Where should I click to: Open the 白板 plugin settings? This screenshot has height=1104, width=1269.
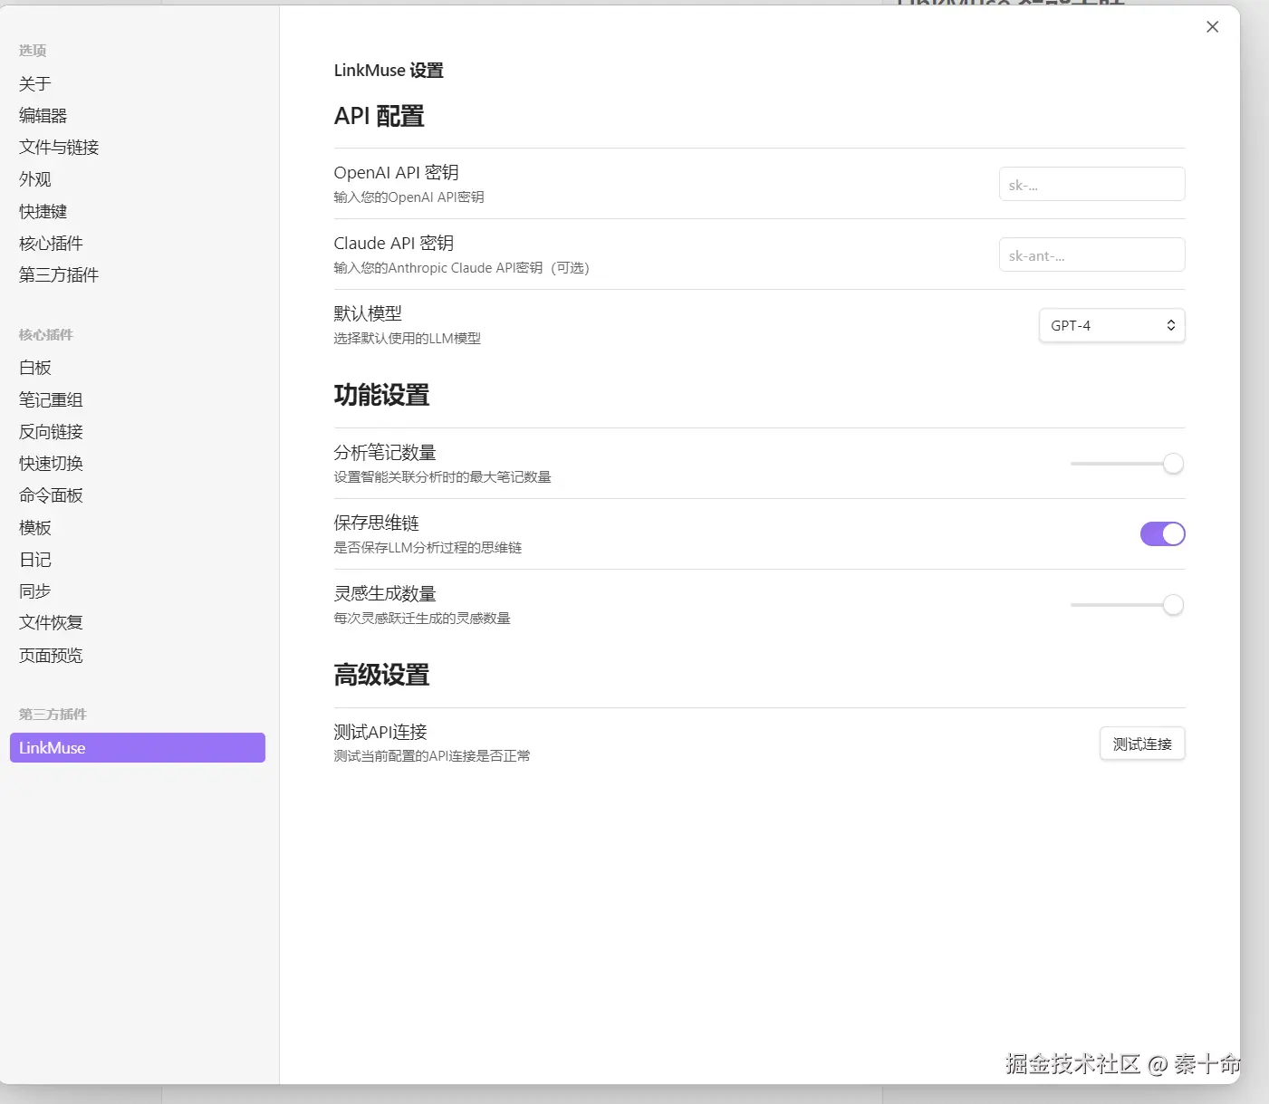click(35, 368)
